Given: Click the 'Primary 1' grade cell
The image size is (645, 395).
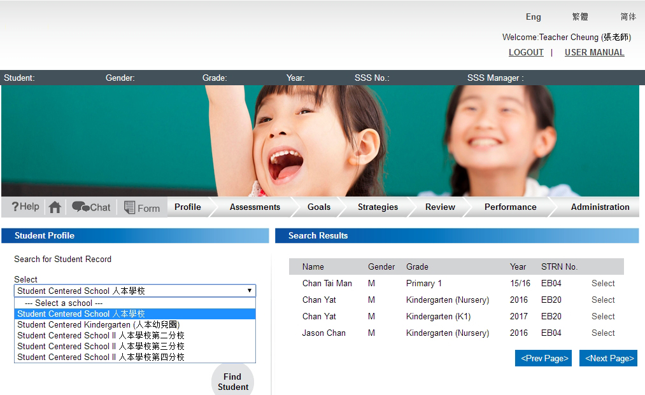Looking at the screenshot, I should click(x=423, y=283).
